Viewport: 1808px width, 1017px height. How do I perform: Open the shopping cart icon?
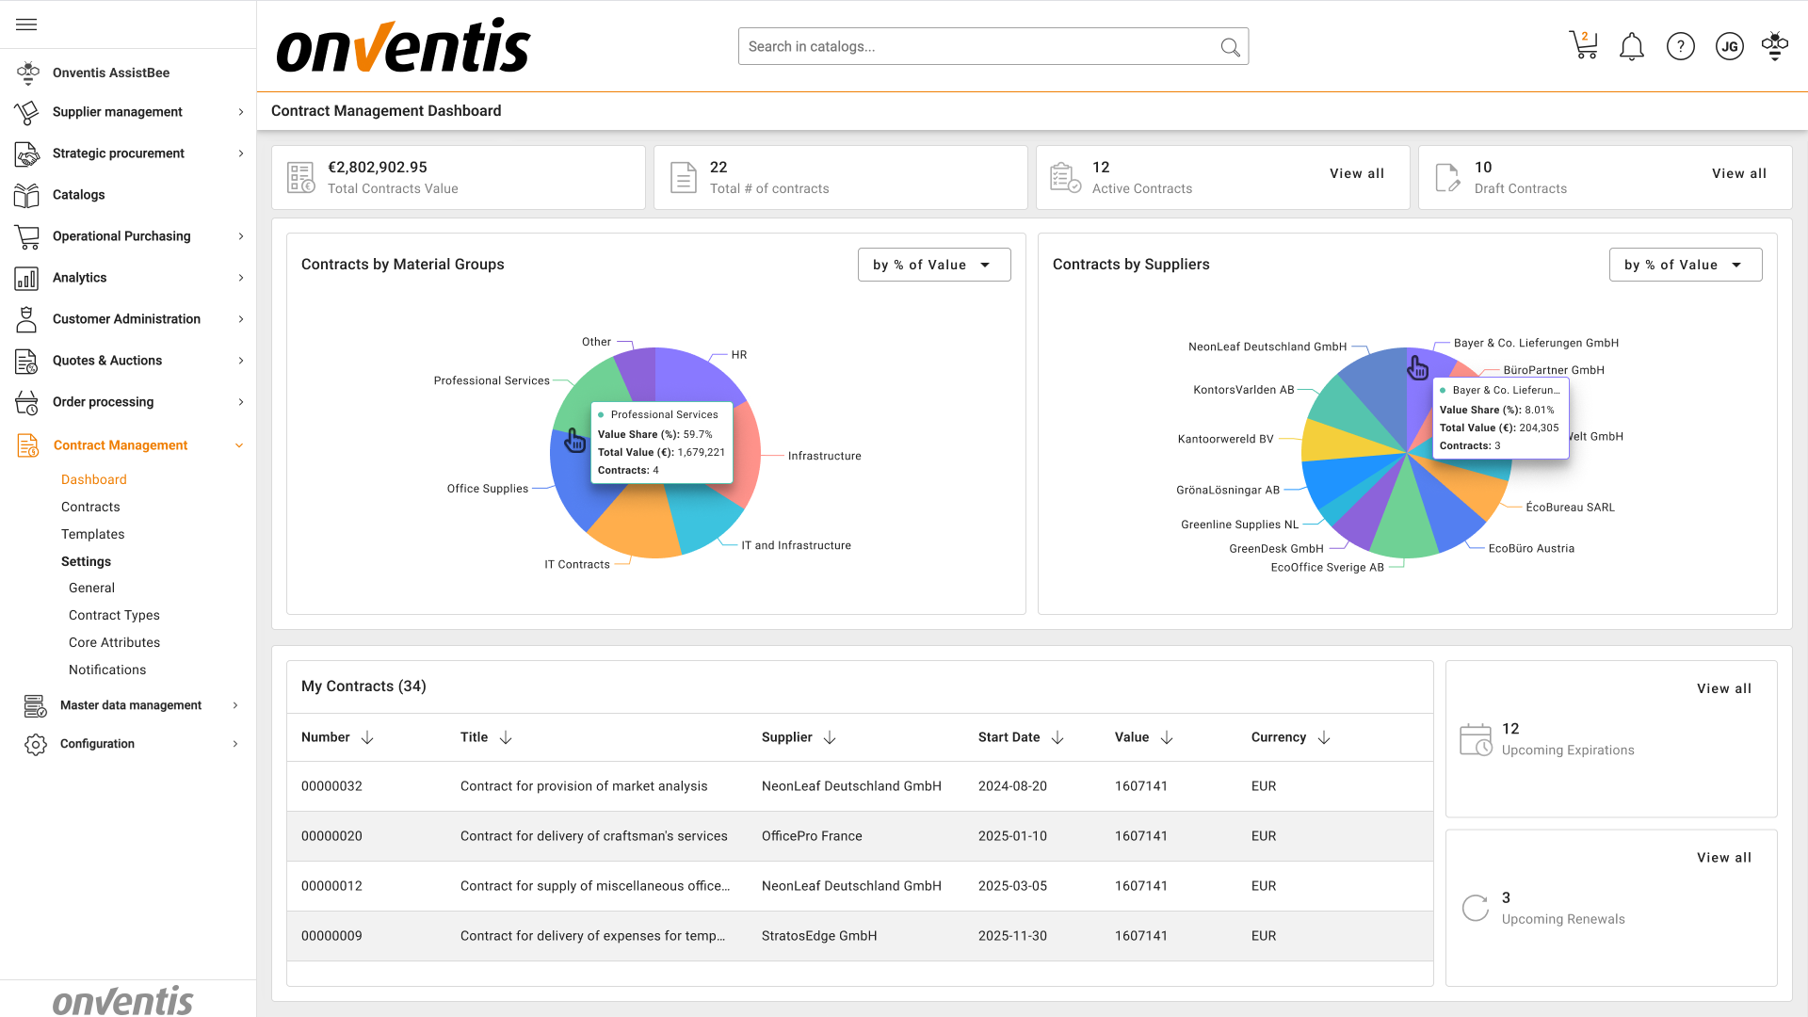click(1583, 45)
